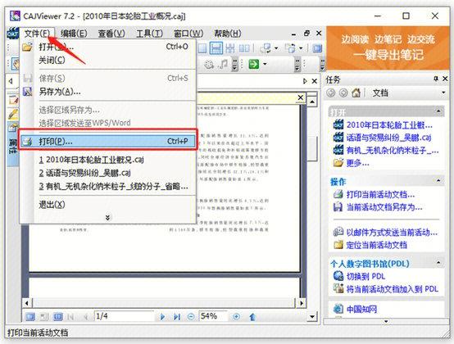Close the 任务 task panel
454x344 pixels.
click(445, 79)
